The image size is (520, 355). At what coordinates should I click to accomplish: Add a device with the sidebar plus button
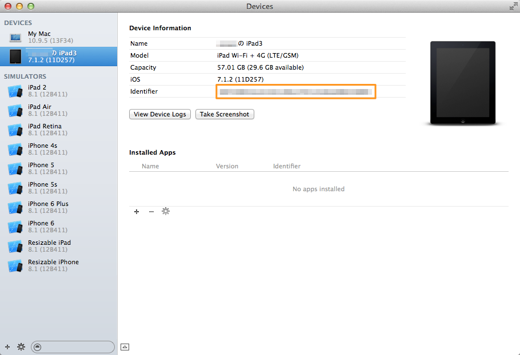pos(7,347)
